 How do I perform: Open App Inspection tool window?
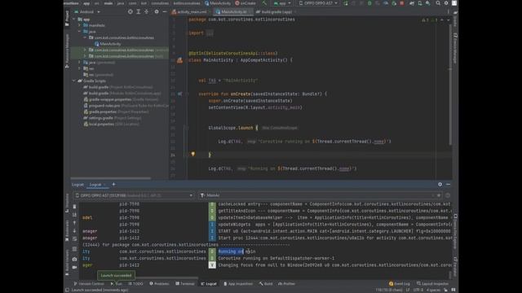coord(238,284)
